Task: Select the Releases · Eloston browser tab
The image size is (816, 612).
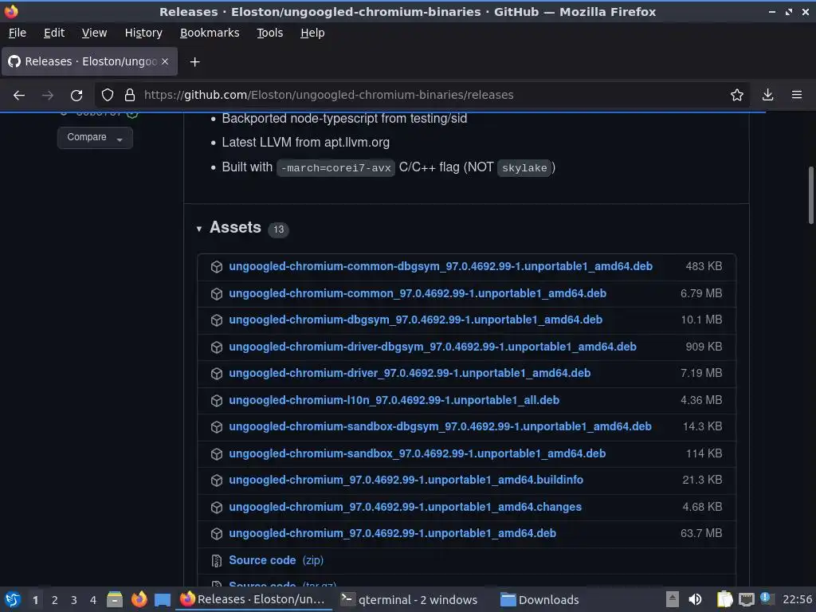Action: pos(89,61)
